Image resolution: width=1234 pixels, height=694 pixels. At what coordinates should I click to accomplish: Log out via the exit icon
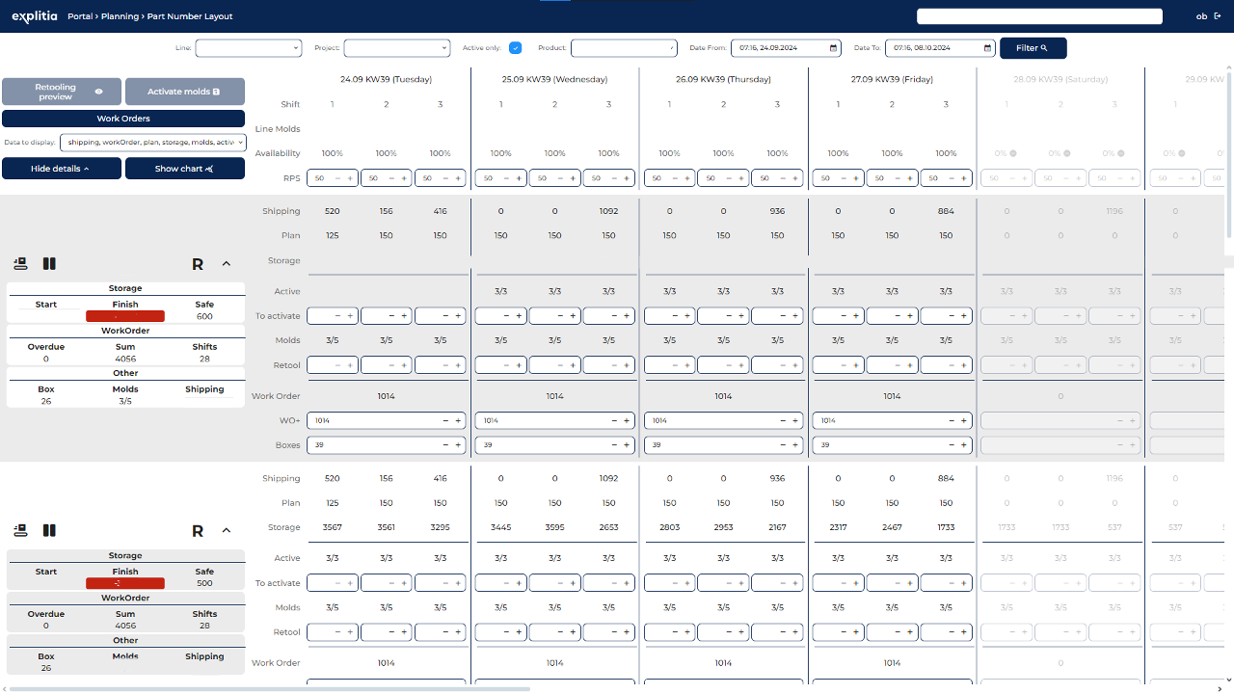point(1218,16)
